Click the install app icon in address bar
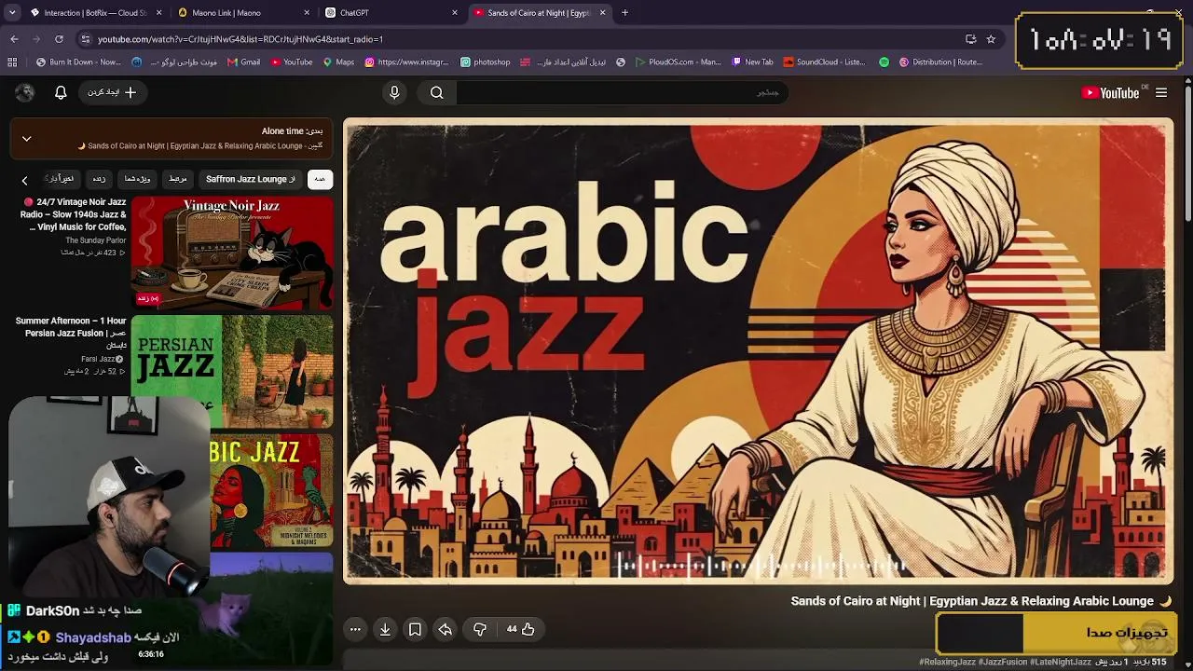This screenshot has height=671, width=1193. pyautogui.click(x=970, y=39)
